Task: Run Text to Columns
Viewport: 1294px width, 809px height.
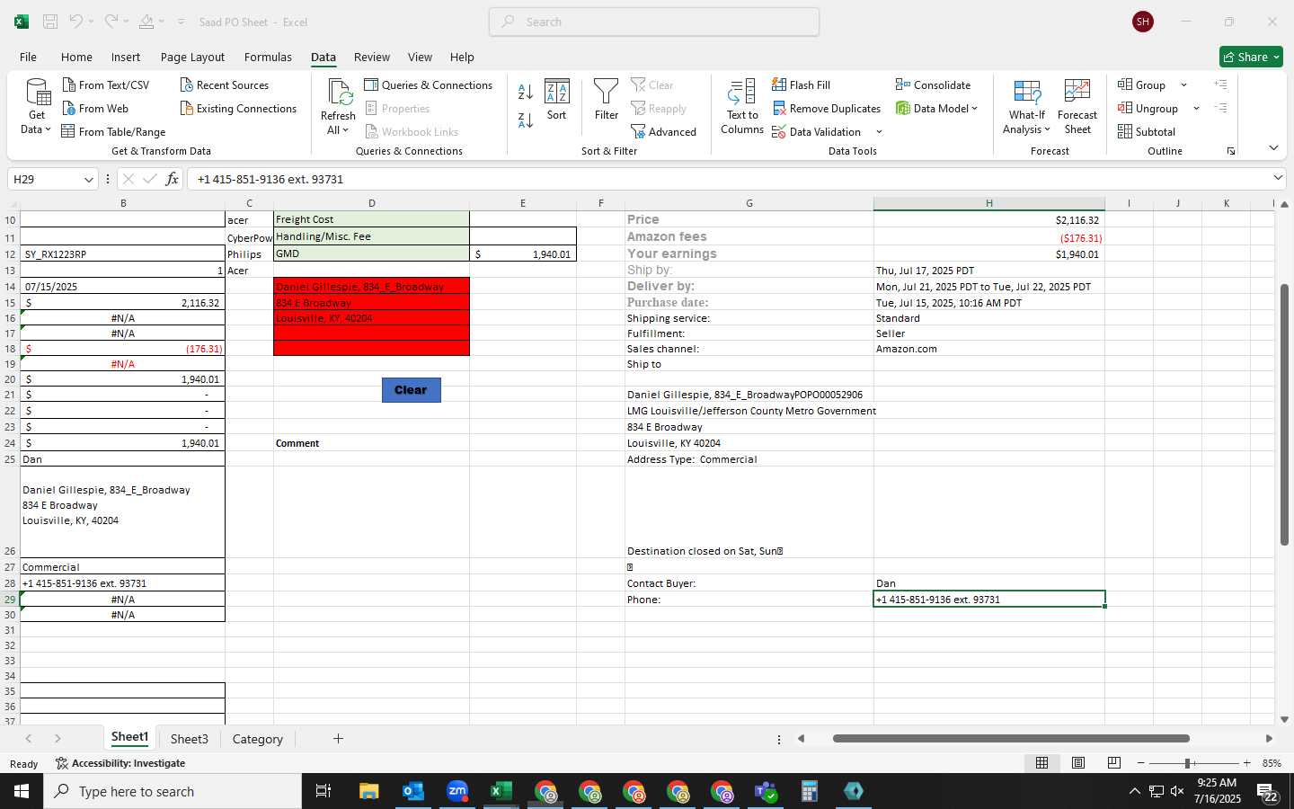Action: pyautogui.click(x=742, y=106)
